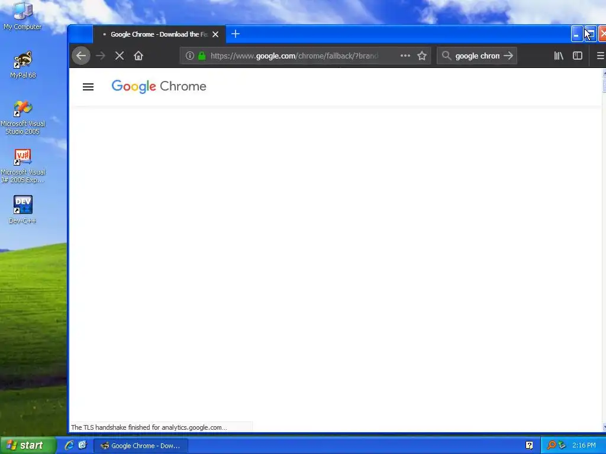Image resolution: width=606 pixels, height=454 pixels.
Task: Click the orange magnifier tray icon
Action: 551,446
